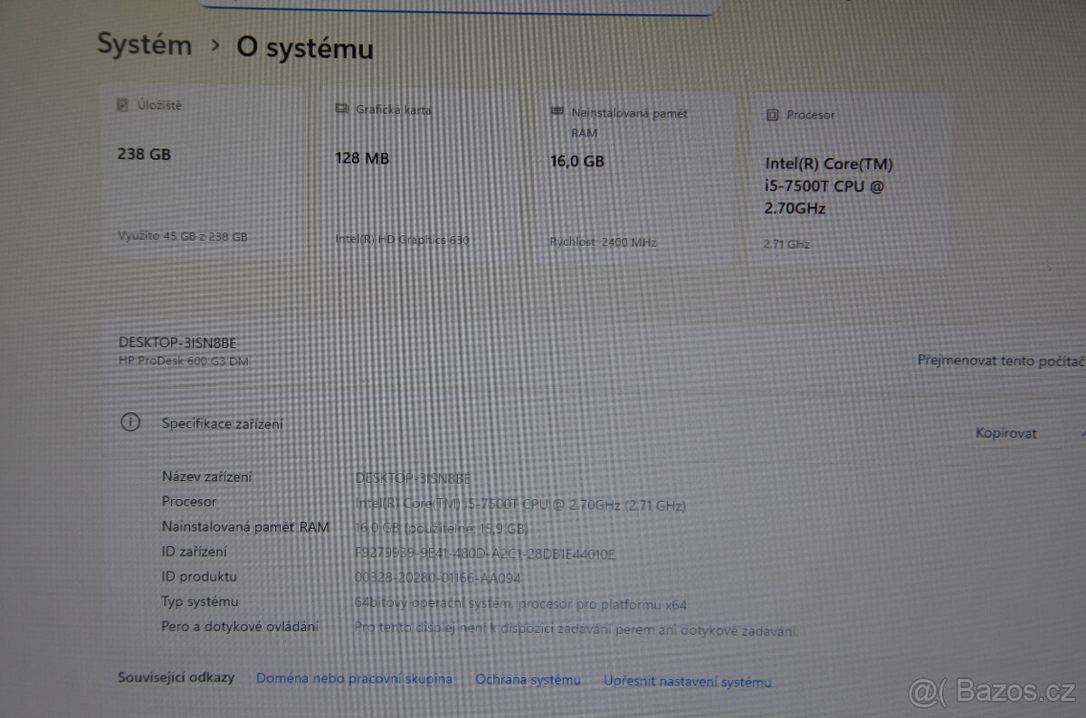Open Doména nebo pracovní skupina link

[x=354, y=678]
